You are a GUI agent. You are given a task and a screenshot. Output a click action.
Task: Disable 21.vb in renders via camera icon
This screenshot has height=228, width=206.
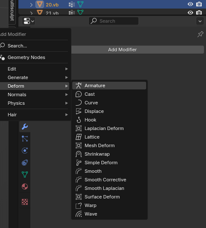click(199, 13)
